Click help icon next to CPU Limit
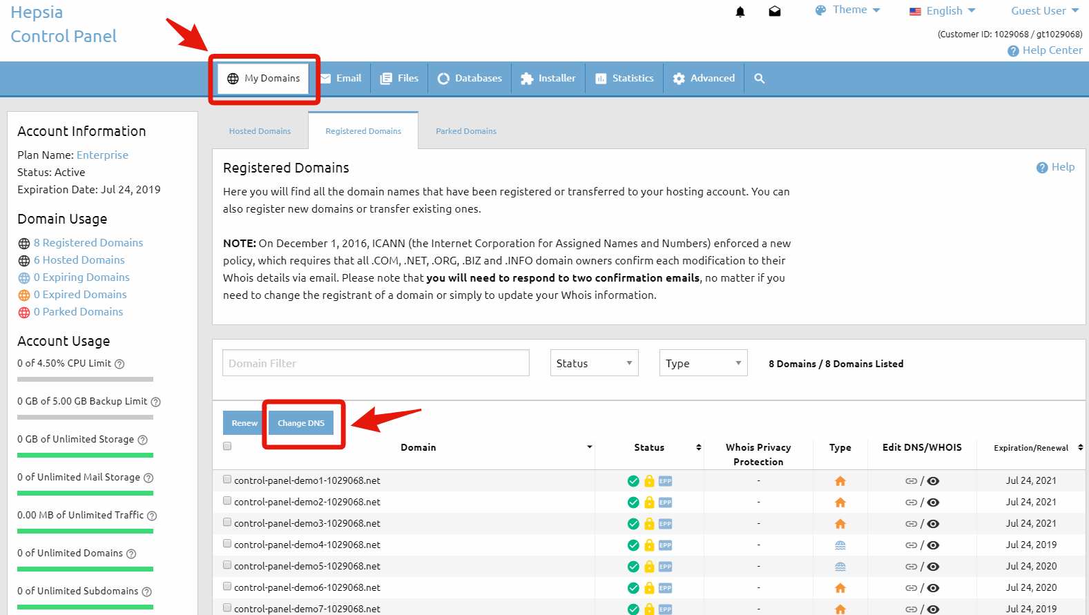The width and height of the screenshot is (1089, 615). tap(119, 364)
